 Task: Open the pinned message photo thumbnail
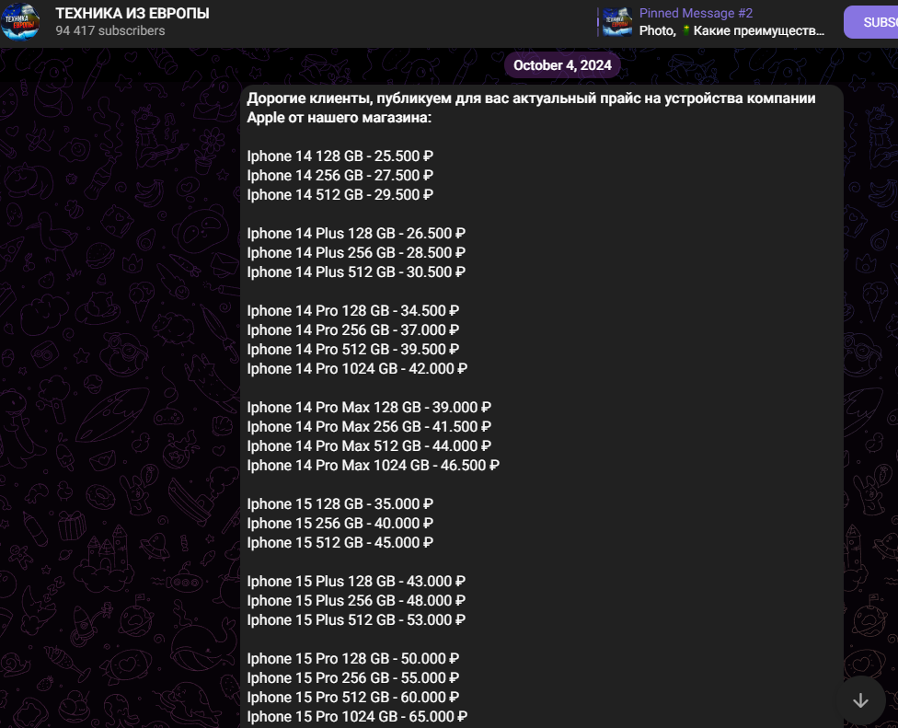click(x=617, y=22)
